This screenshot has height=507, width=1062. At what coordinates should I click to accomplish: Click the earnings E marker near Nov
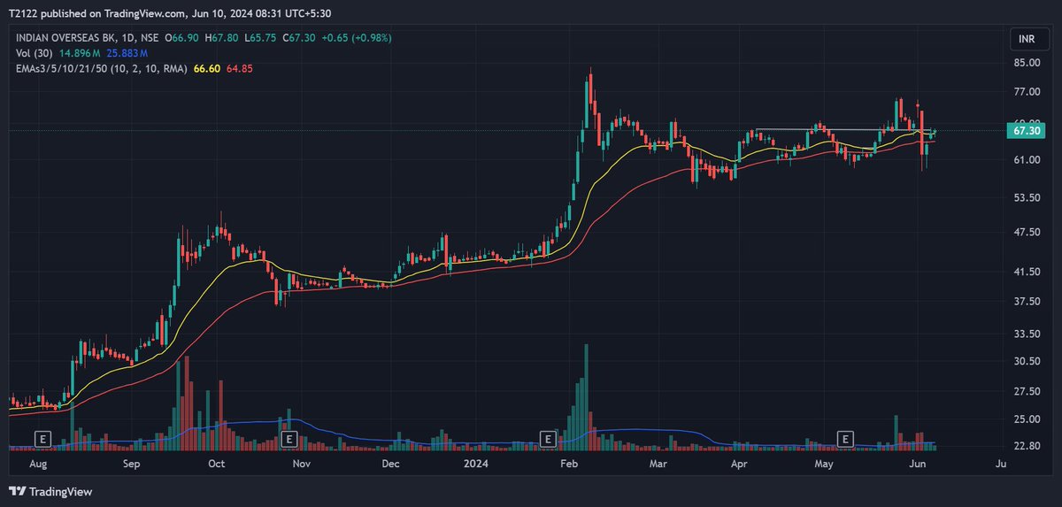288,439
